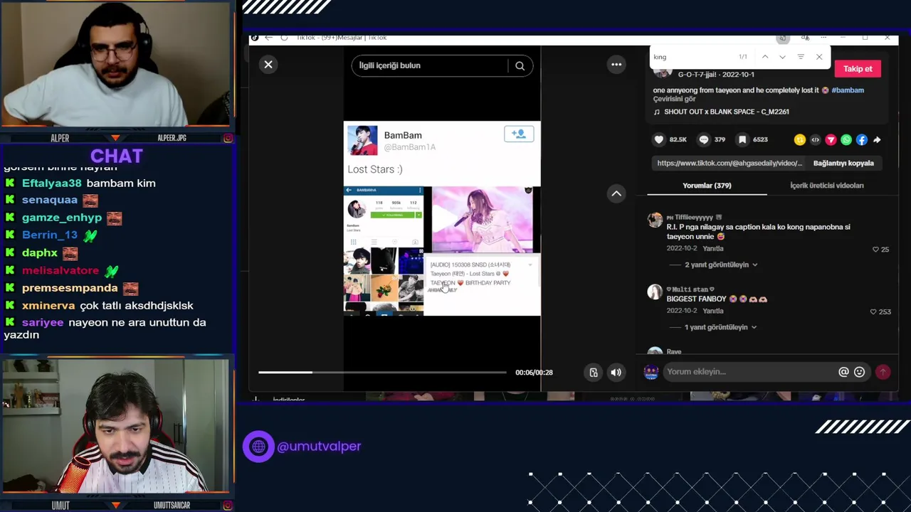Share to WhatsApp icon

coord(846,140)
